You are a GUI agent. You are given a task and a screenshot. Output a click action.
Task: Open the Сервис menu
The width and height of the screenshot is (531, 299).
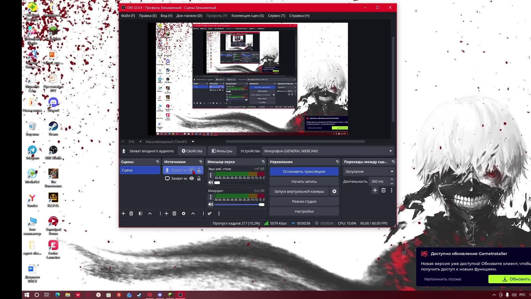click(276, 16)
